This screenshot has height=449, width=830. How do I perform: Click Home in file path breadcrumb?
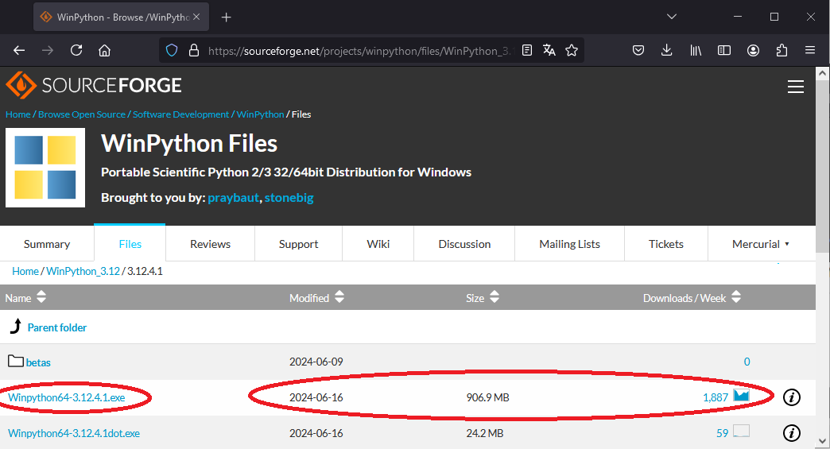pyautogui.click(x=25, y=271)
